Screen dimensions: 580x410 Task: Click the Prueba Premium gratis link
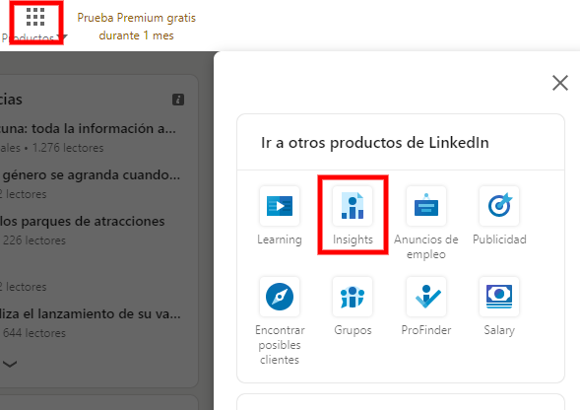[137, 27]
